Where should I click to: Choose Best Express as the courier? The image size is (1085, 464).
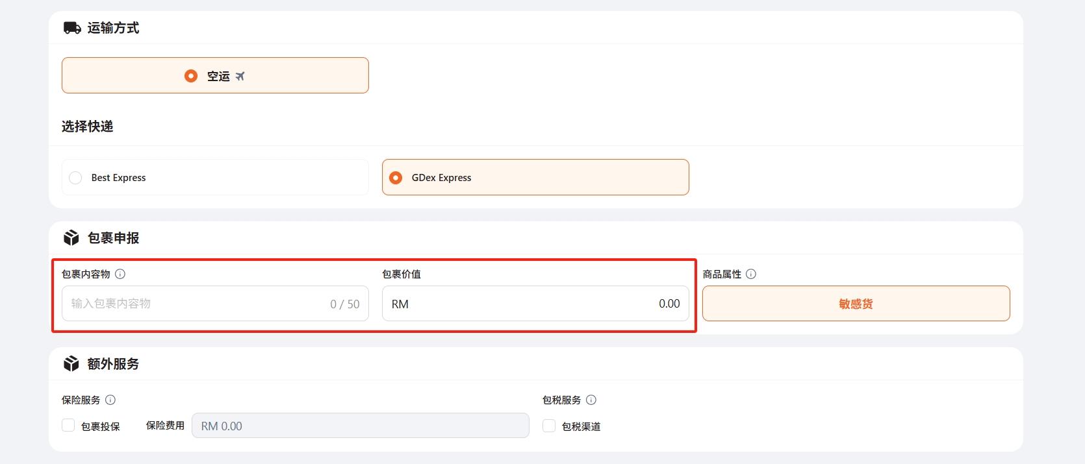coord(75,178)
